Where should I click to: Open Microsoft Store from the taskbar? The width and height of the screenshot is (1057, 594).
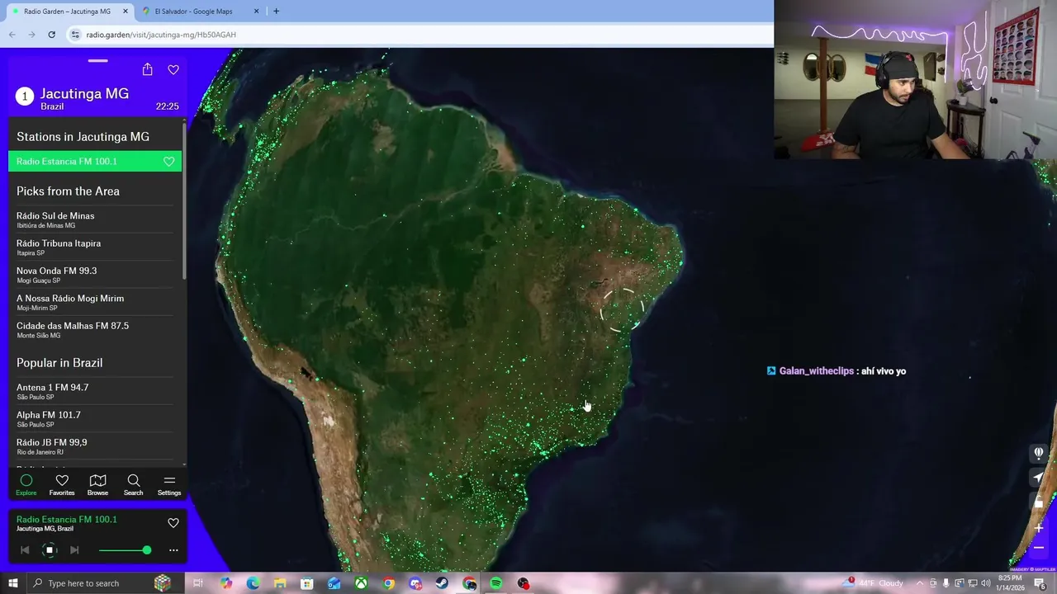pyautogui.click(x=307, y=583)
